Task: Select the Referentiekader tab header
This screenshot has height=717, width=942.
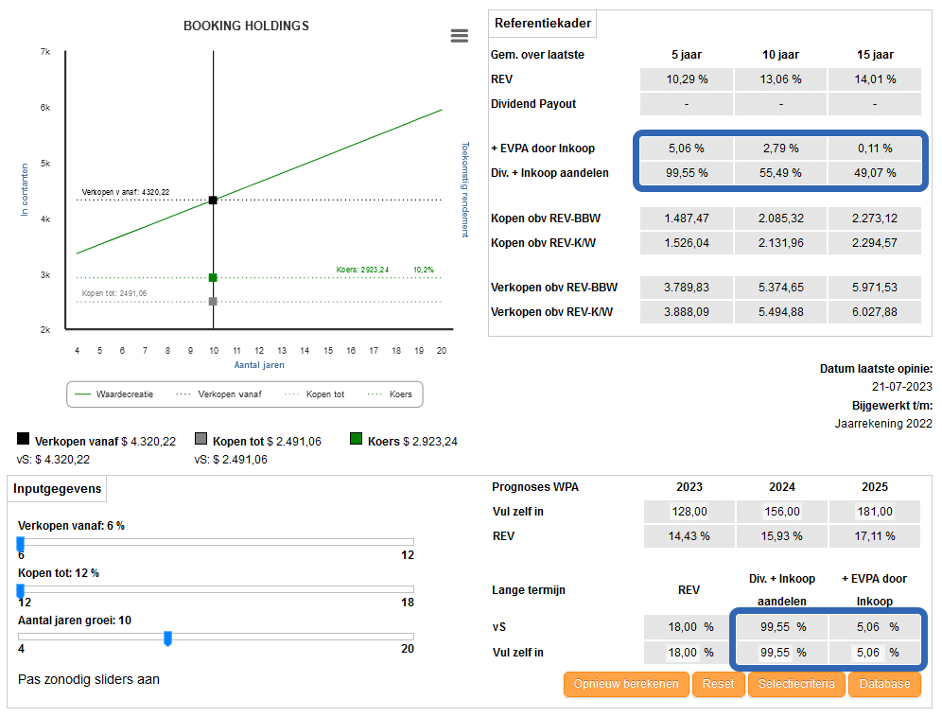Action: pos(543,24)
